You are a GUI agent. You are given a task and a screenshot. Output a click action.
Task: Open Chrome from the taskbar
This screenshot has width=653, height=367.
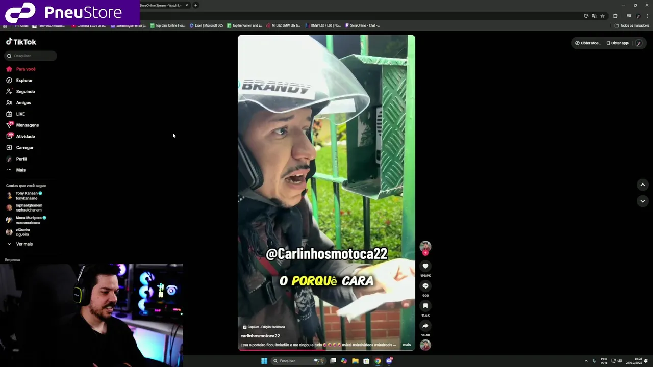coord(378,361)
